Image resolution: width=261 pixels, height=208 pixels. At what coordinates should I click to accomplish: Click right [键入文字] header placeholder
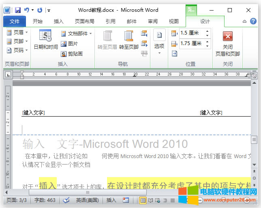(x=211, y=113)
